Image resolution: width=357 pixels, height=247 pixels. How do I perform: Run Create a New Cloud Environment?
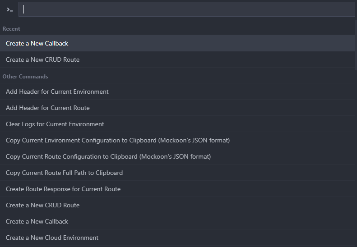tap(52, 238)
